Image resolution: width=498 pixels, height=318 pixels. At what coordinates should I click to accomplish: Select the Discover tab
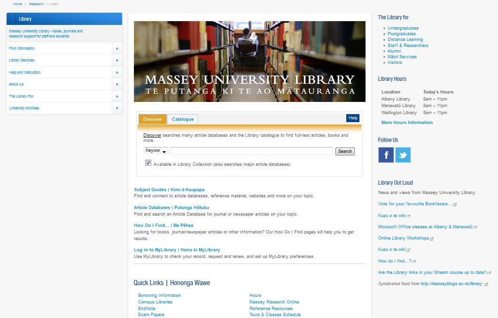click(x=152, y=119)
